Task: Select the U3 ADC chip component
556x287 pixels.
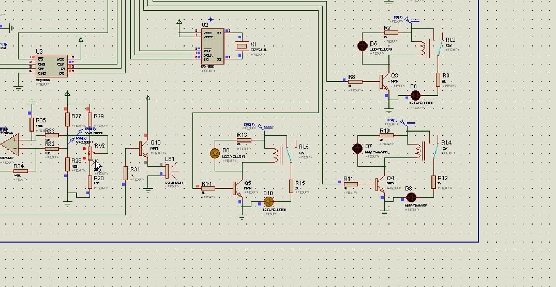Action: point(52,66)
